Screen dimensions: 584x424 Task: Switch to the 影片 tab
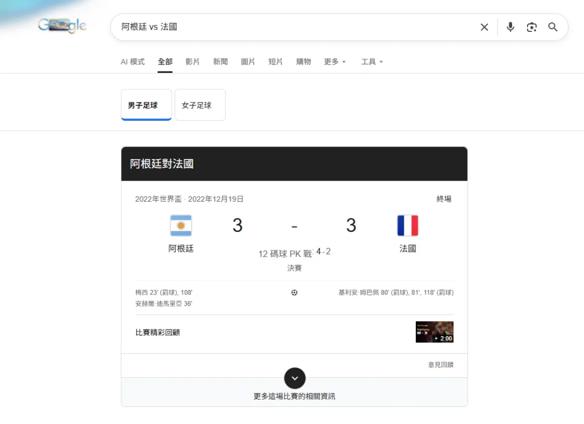(193, 62)
